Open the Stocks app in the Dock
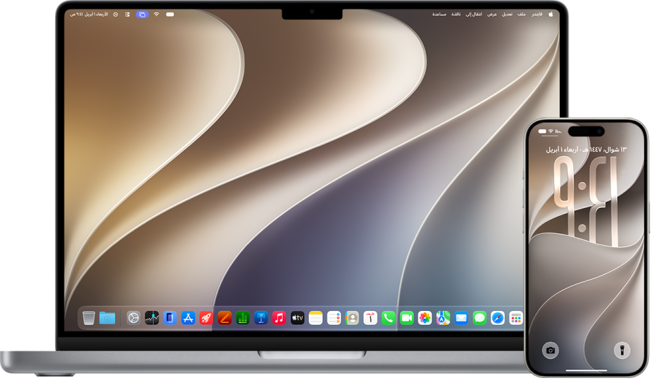 [152, 318]
